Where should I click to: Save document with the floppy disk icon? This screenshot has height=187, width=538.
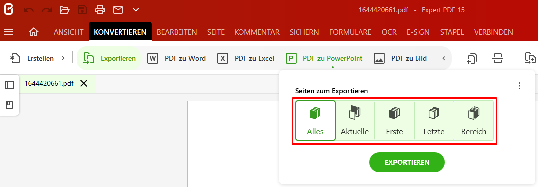(x=82, y=10)
